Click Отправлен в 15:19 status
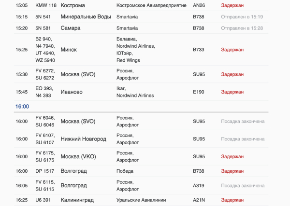This screenshot has height=206, width=290. point(242,17)
